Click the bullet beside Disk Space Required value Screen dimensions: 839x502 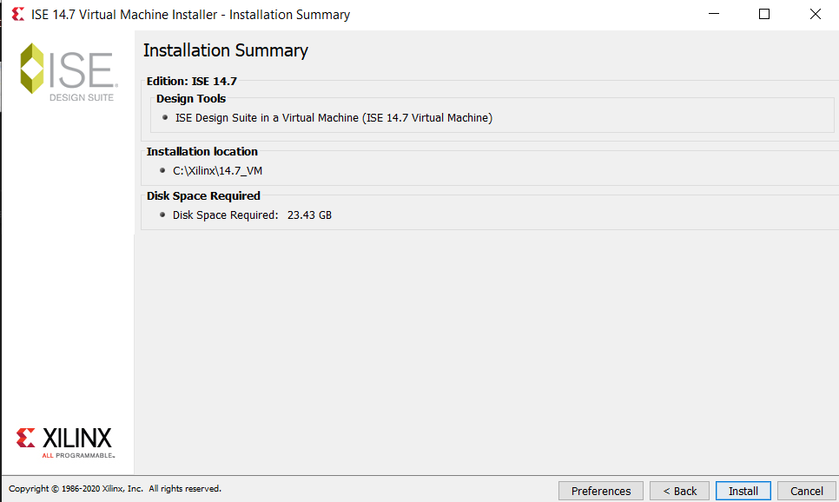coord(162,215)
